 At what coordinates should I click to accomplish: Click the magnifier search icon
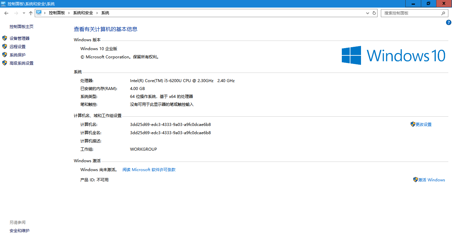pyautogui.click(x=443, y=13)
